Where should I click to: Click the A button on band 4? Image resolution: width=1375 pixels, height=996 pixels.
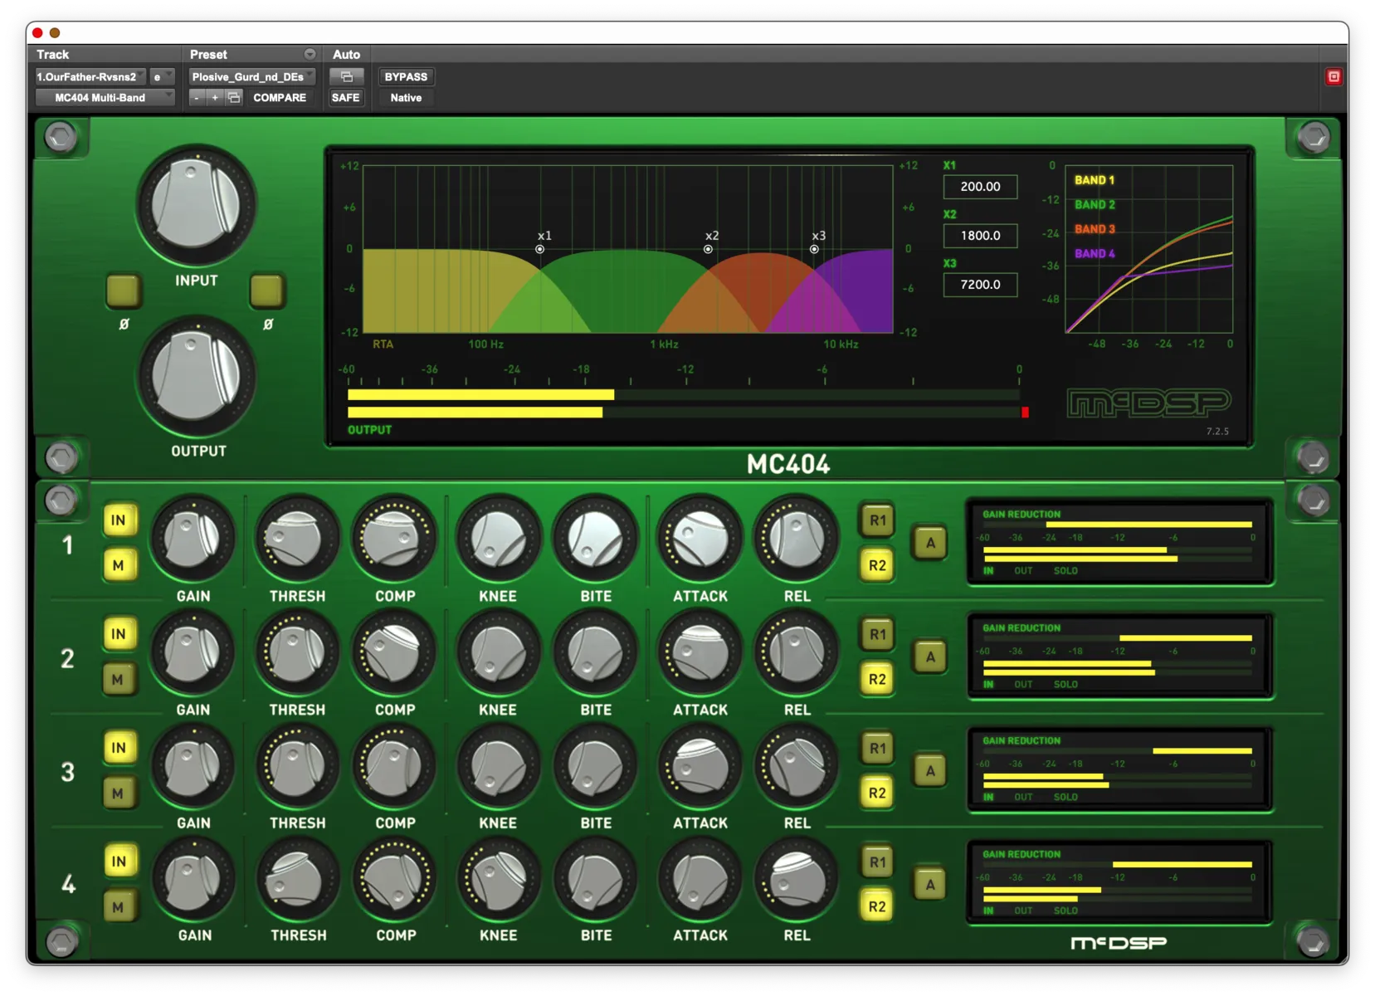tap(929, 884)
